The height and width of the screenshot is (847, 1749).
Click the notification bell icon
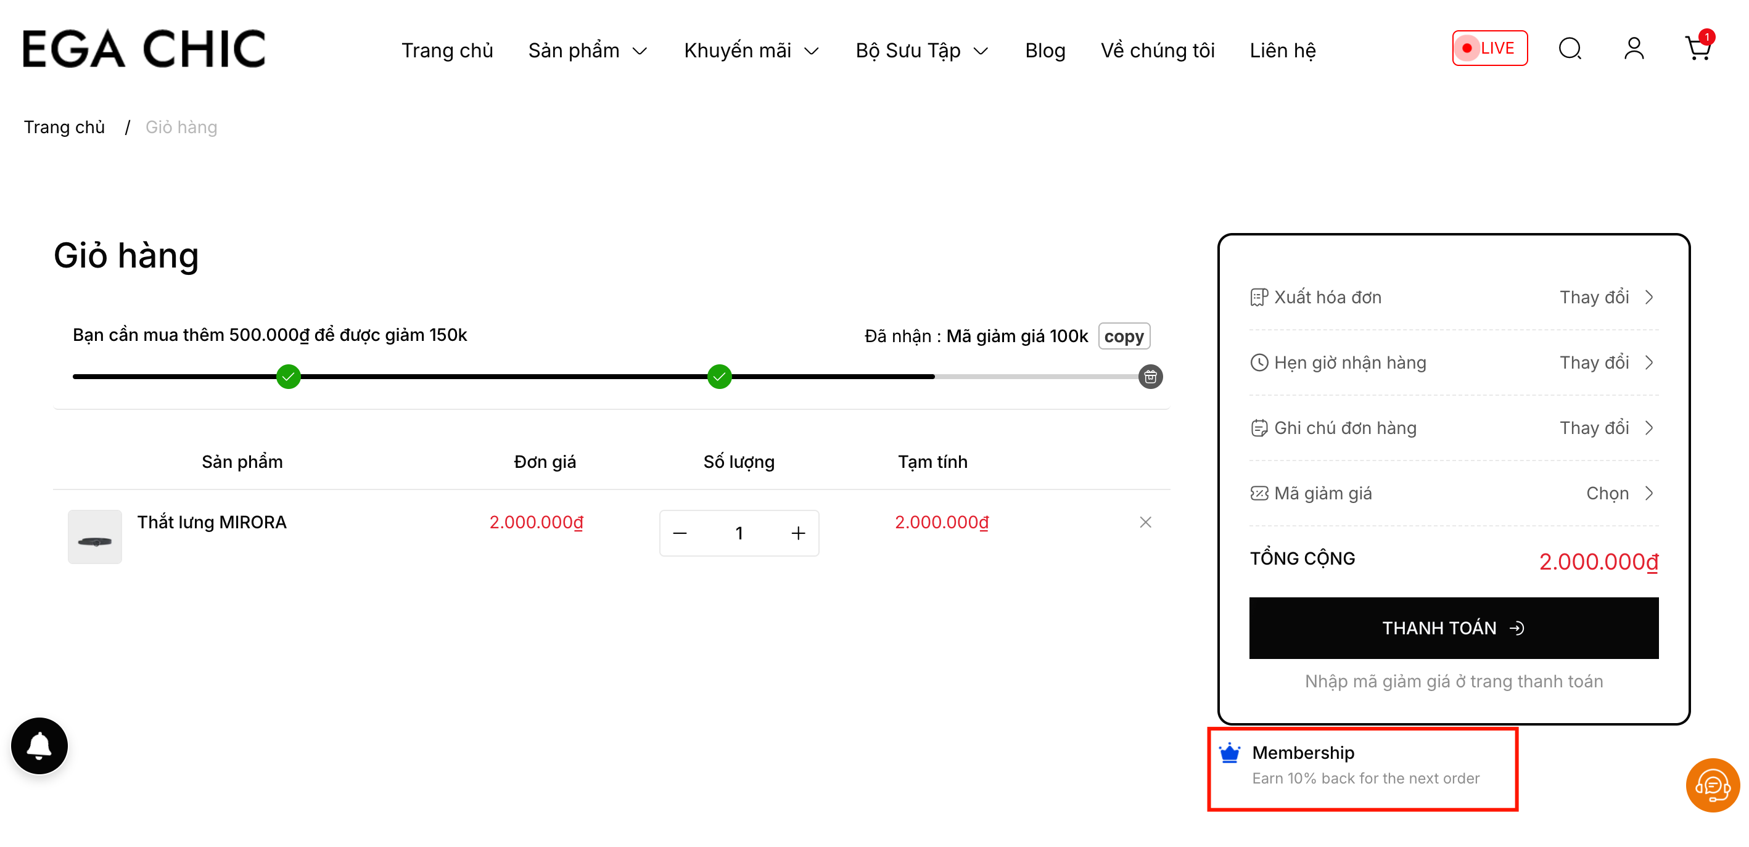39,745
